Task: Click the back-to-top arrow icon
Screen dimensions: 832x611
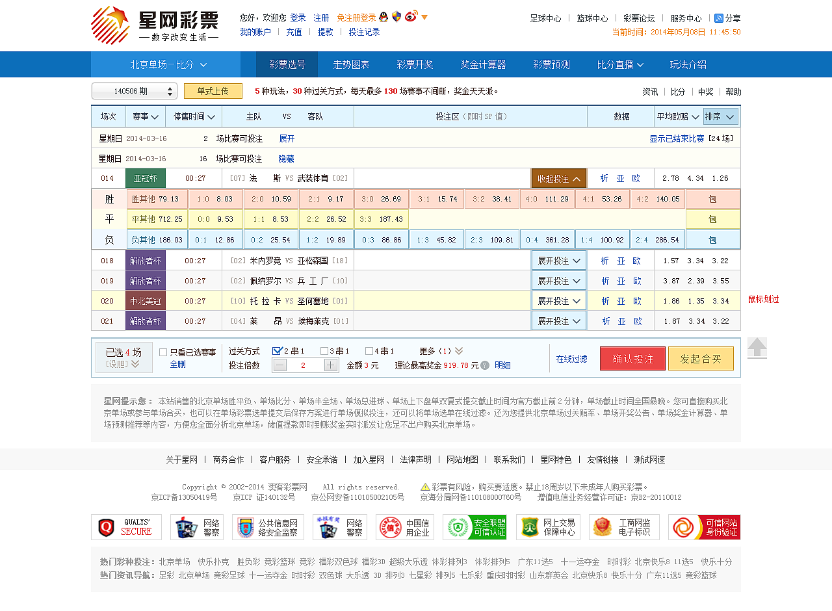Action: click(x=758, y=348)
